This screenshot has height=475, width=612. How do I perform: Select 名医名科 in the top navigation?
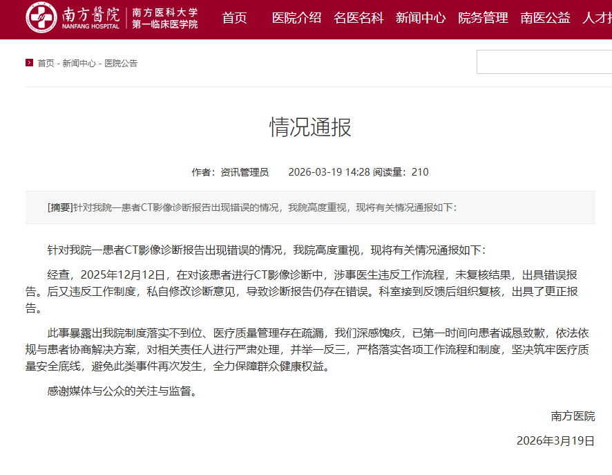[x=358, y=18]
